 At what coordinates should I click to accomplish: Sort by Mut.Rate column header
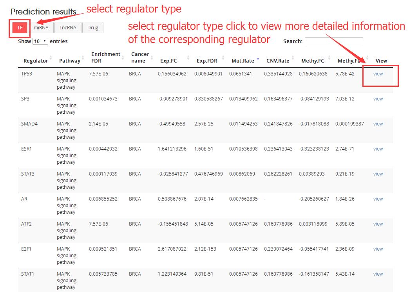(x=243, y=61)
